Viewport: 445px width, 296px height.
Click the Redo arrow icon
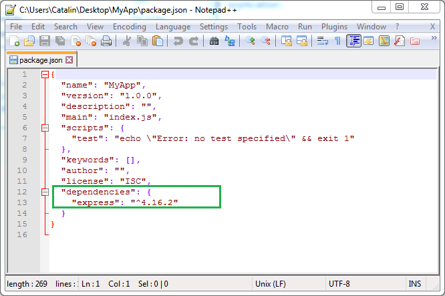[194, 41]
